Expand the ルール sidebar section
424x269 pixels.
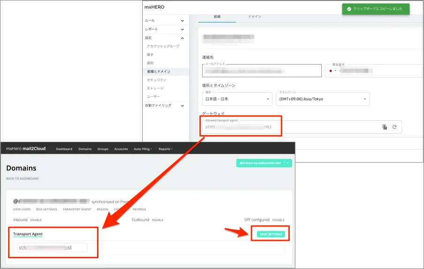(x=166, y=21)
